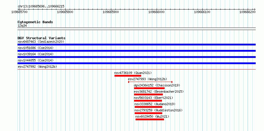Select the 13q34 band label
Image resolution: width=264 pixels, height=131 pixels.
point(22,26)
